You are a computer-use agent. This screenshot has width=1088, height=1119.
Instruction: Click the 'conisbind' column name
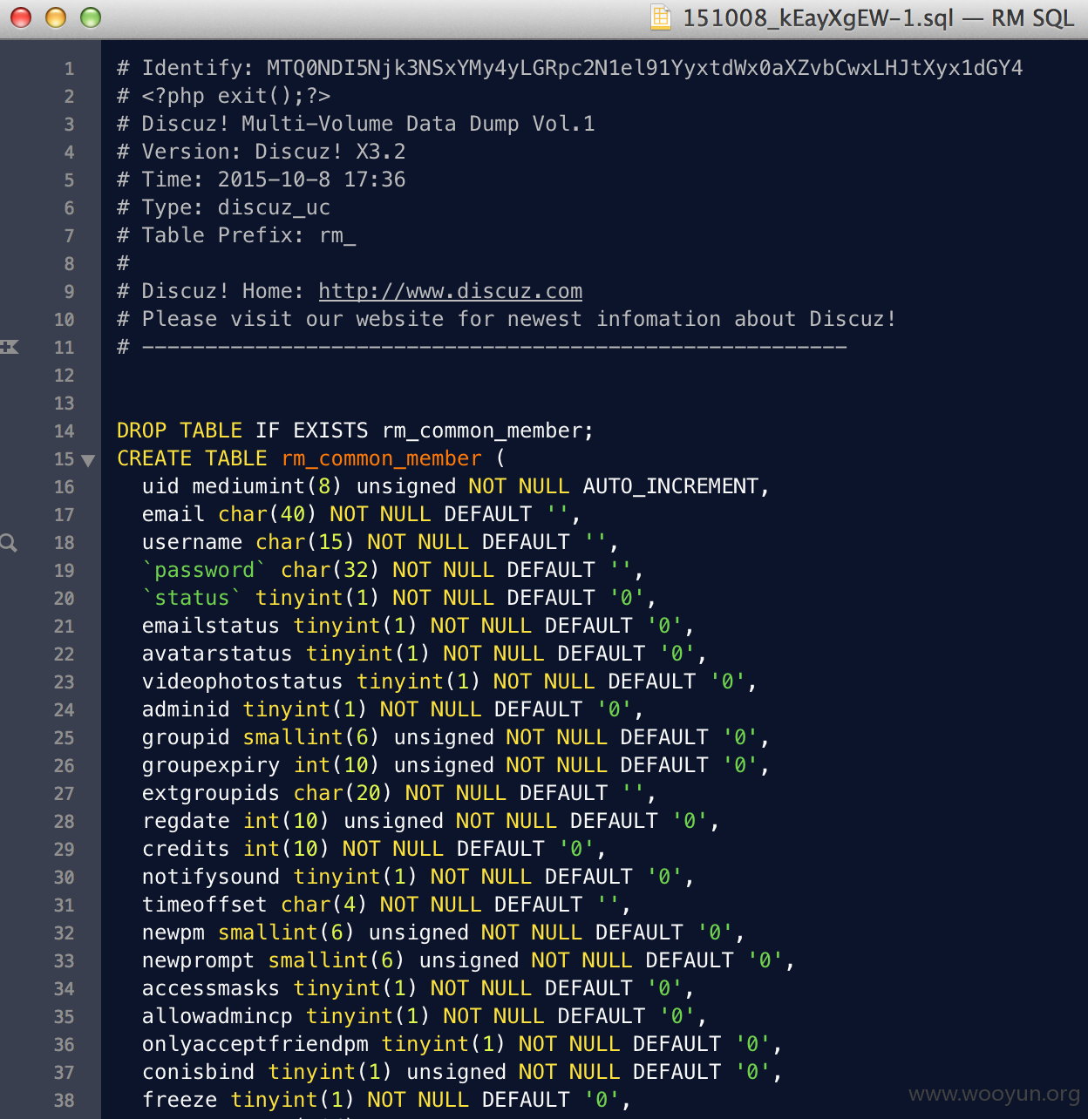[199, 1072]
